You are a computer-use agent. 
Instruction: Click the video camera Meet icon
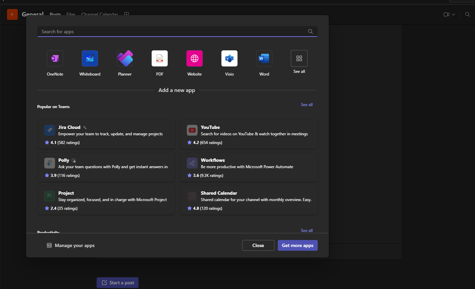[x=446, y=14]
